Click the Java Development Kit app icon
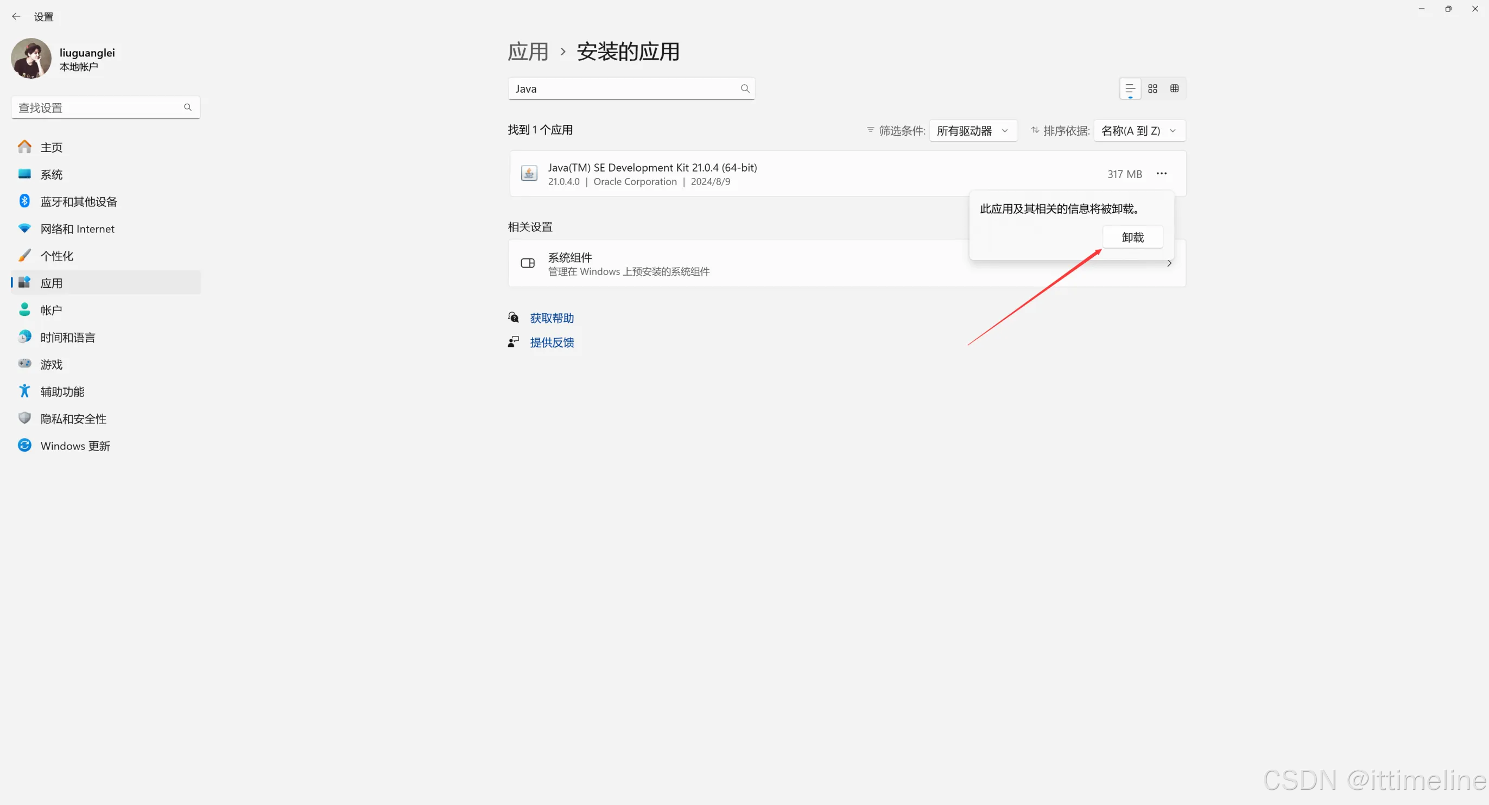 pyautogui.click(x=529, y=173)
